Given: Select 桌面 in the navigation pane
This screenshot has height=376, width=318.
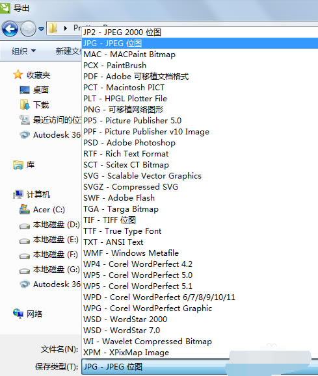Looking at the screenshot, I should tap(34, 90).
